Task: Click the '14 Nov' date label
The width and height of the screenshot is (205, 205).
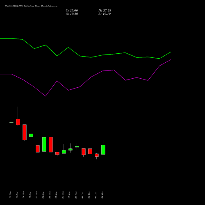Action: coord(23,195)
